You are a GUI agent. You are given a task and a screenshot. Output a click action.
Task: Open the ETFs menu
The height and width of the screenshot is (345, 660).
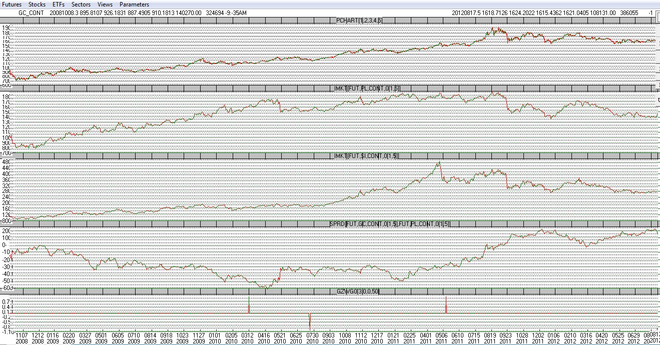coord(59,4)
